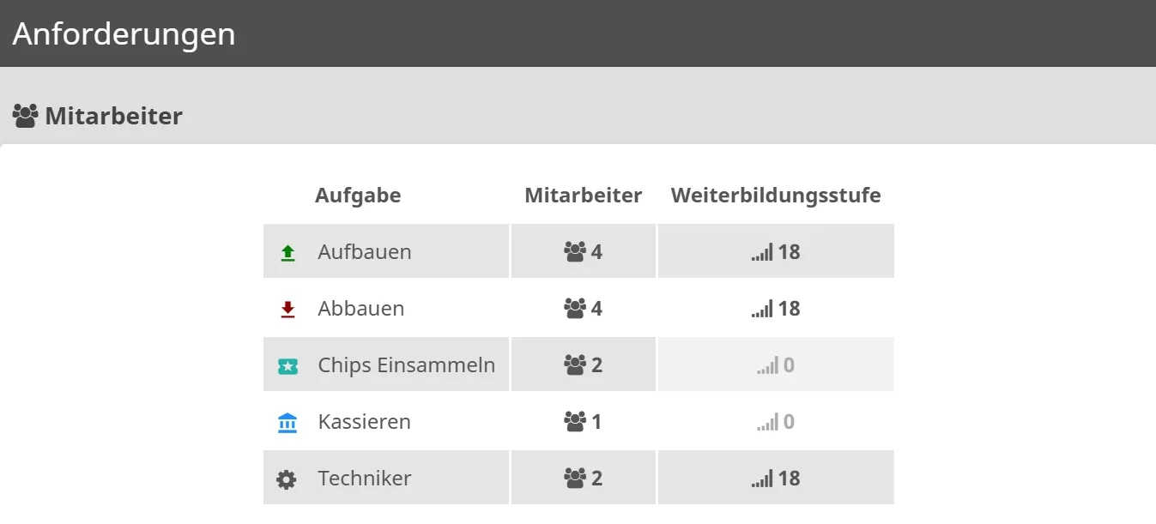The height and width of the screenshot is (524, 1156).
Task: Click the Mitarbeiter section heading text
Action: pos(113,116)
